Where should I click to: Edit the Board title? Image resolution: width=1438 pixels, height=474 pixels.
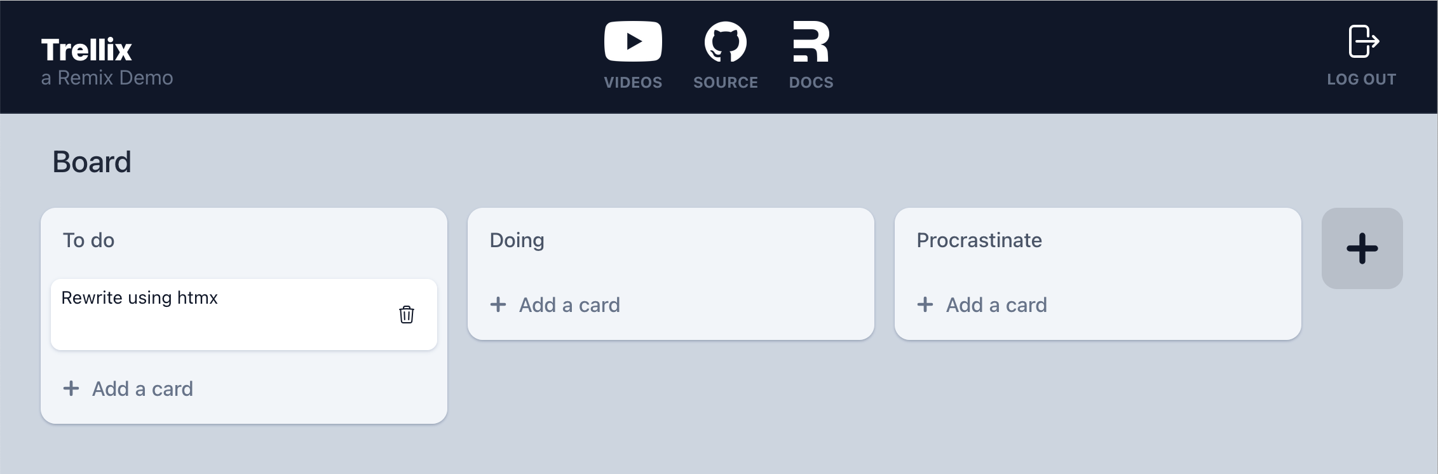click(92, 162)
